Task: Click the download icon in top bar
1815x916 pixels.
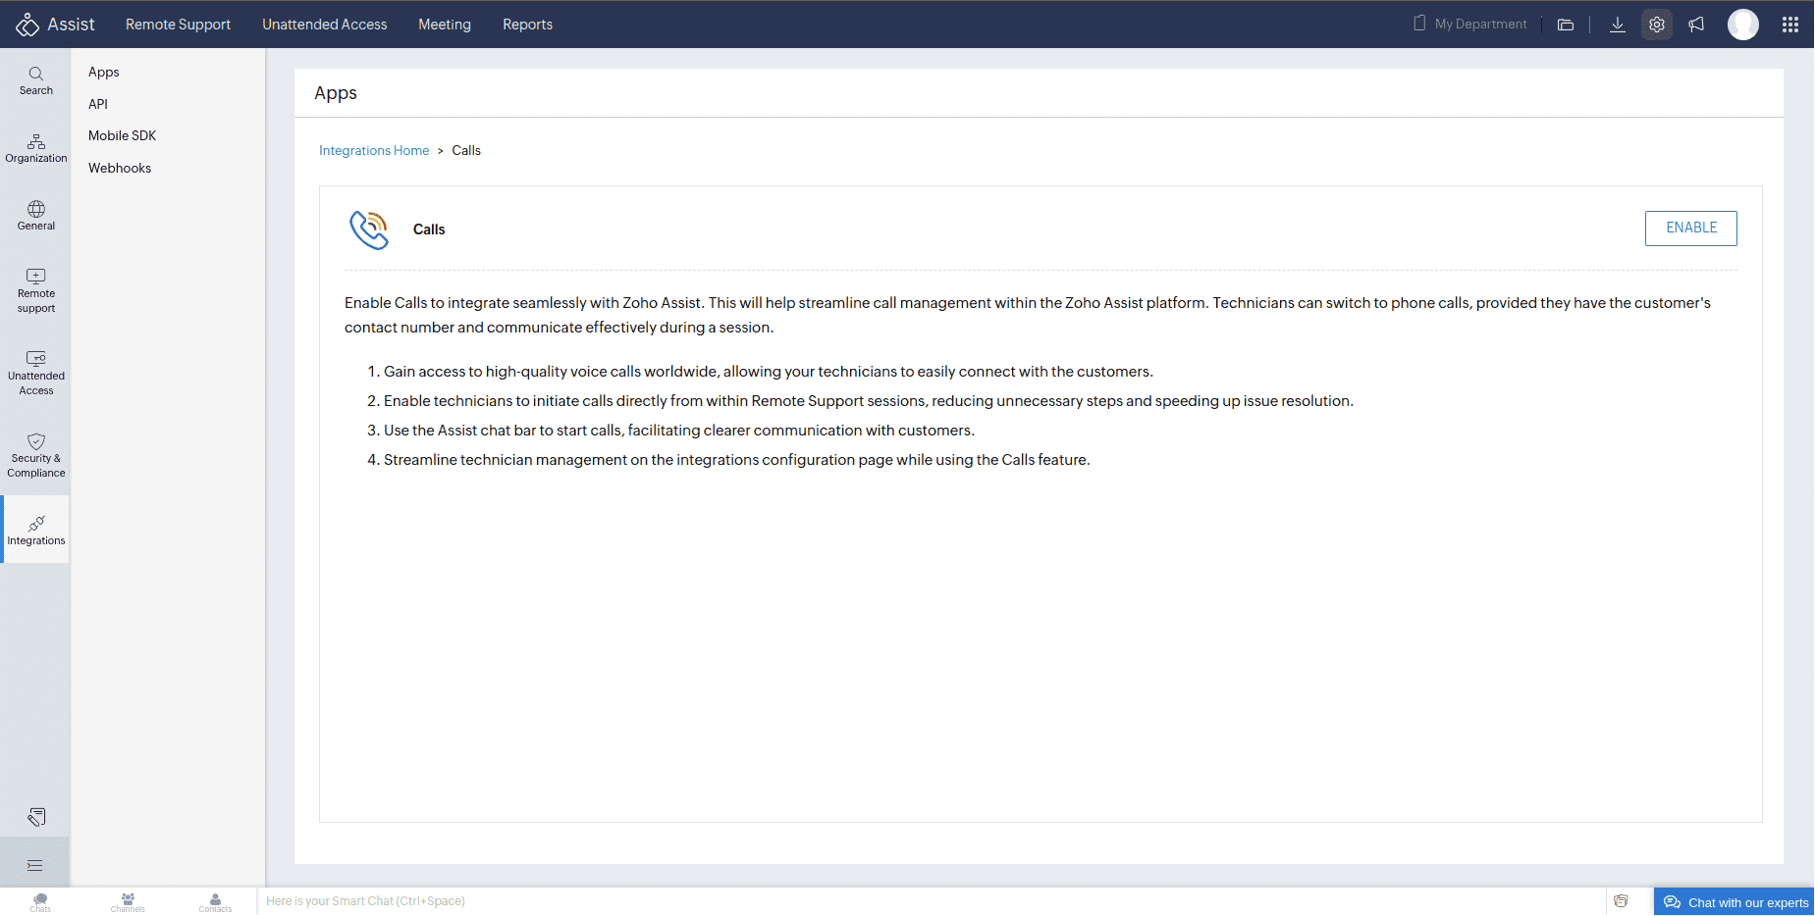Action: pyautogui.click(x=1618, y=25)
